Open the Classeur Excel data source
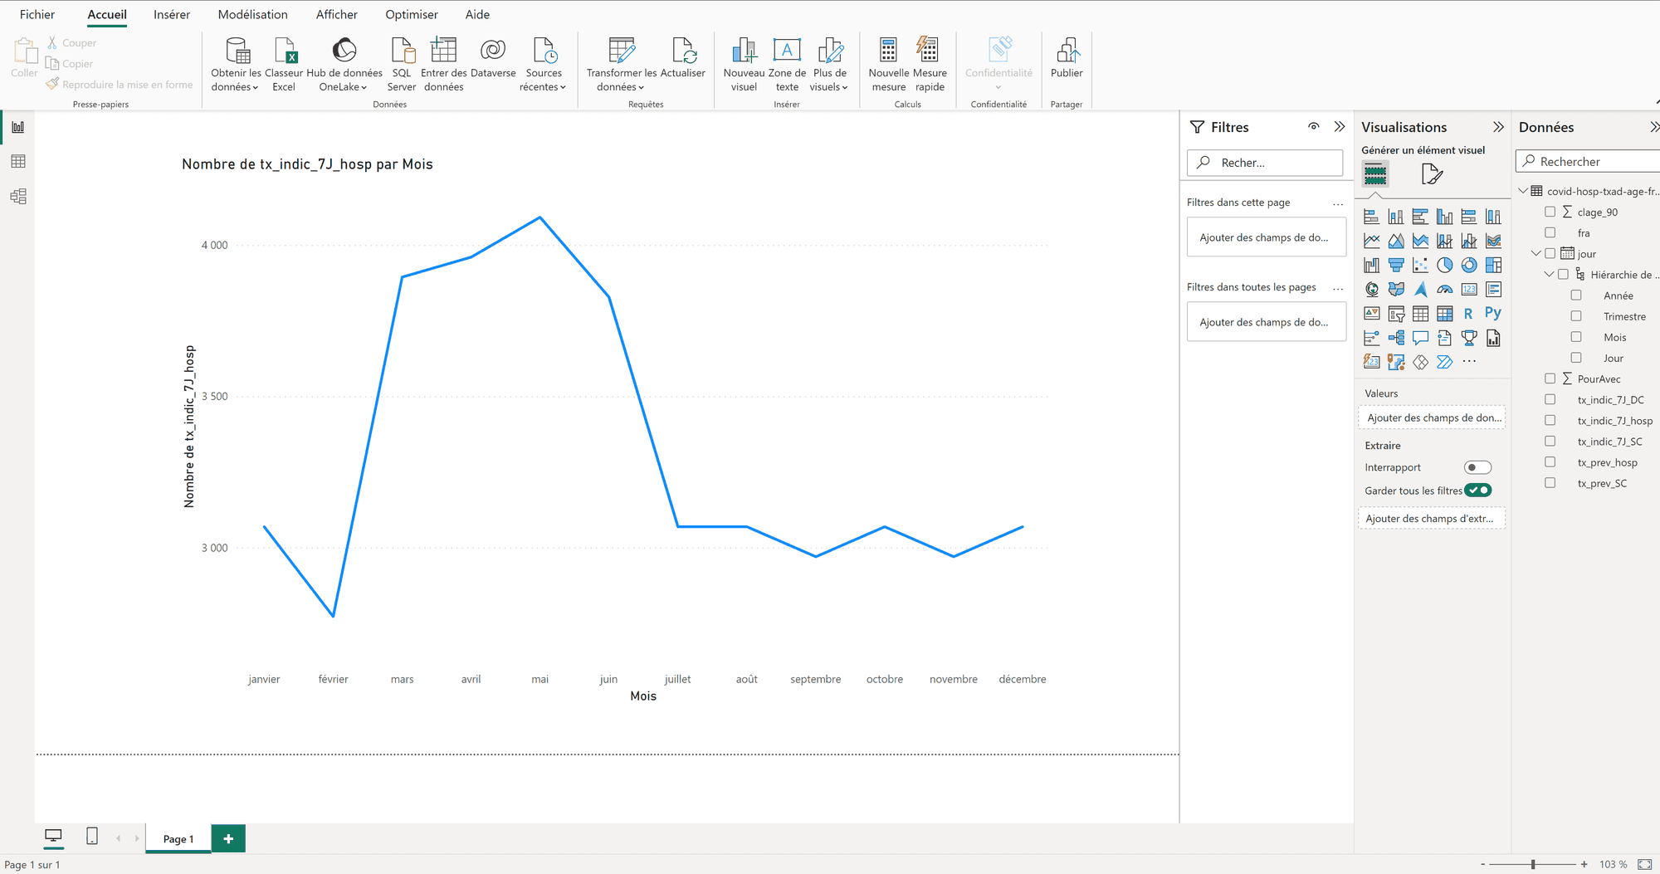This screenshot has width=1660, height=874. [284, 64]
